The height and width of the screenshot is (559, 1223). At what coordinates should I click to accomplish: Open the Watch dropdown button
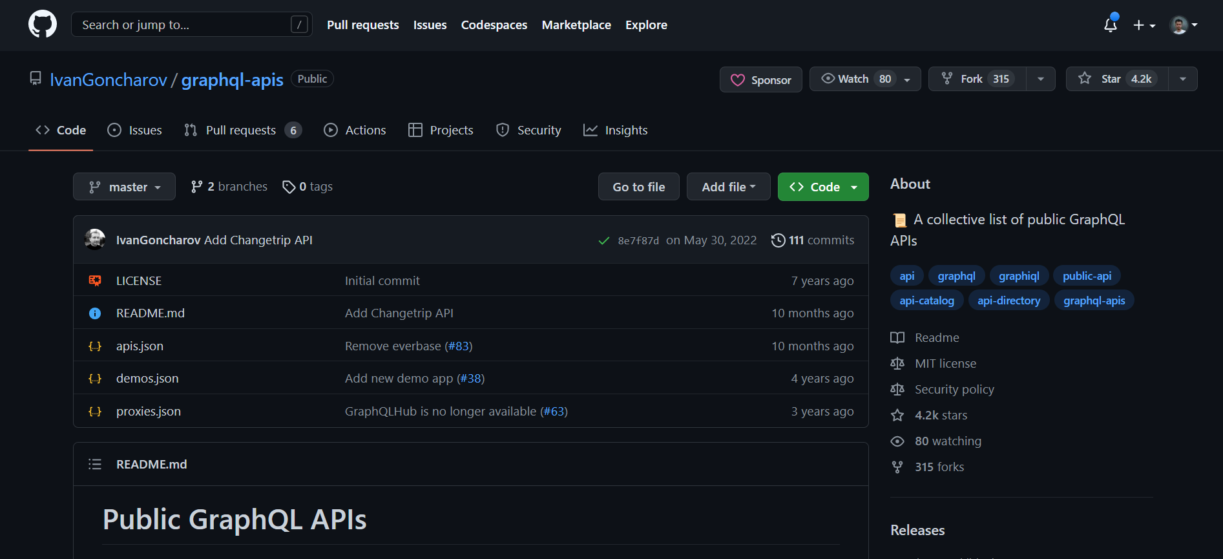tap(865, 79)
